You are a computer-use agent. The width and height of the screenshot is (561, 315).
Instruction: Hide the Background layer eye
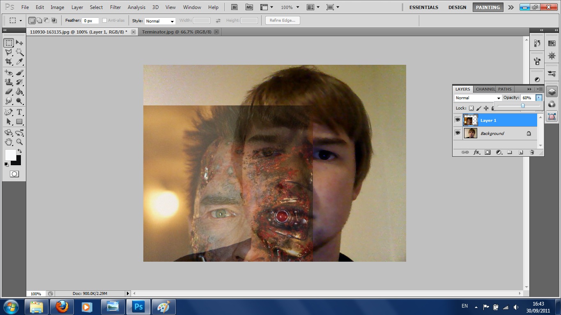click(458, 133)
